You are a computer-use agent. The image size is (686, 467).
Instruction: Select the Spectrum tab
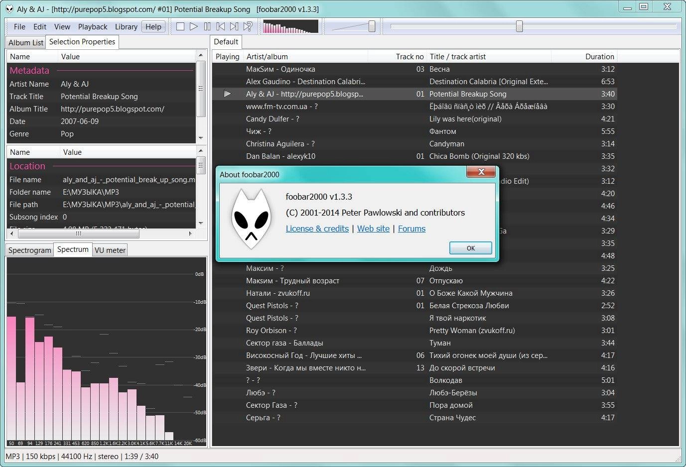73,249
